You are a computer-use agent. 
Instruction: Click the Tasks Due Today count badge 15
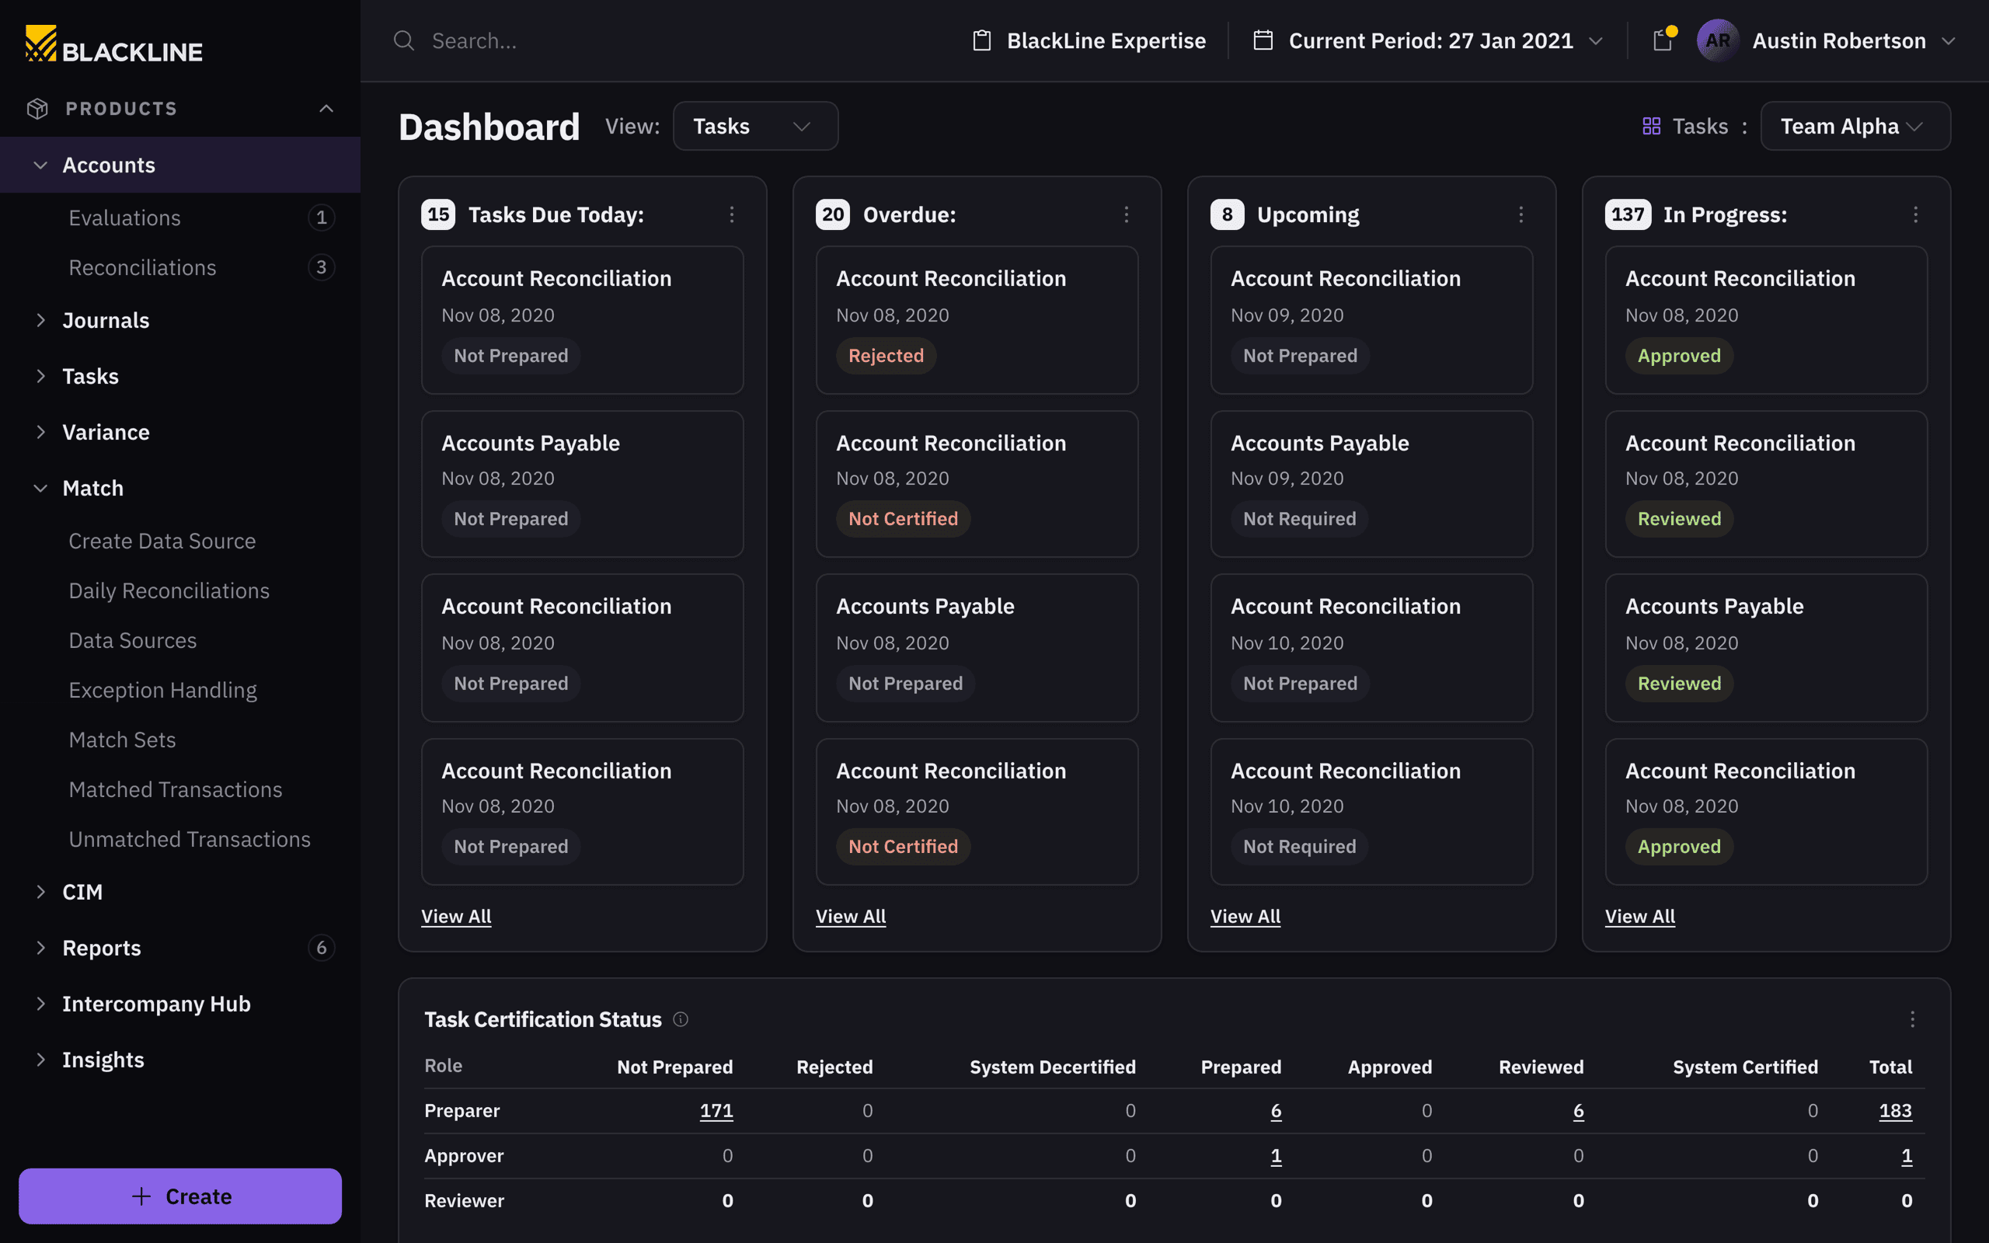click(x=438, y=214)
